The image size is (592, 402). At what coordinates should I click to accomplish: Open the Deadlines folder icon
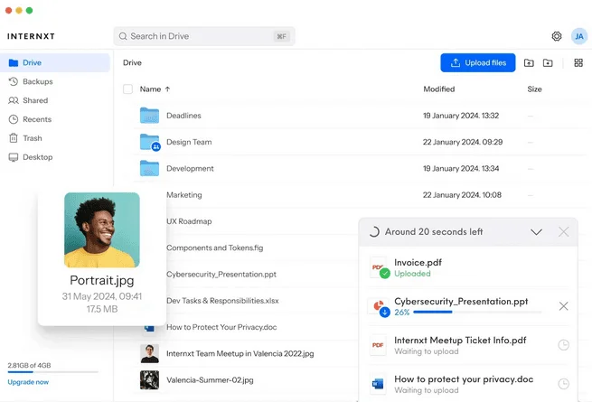pos(149,115)
